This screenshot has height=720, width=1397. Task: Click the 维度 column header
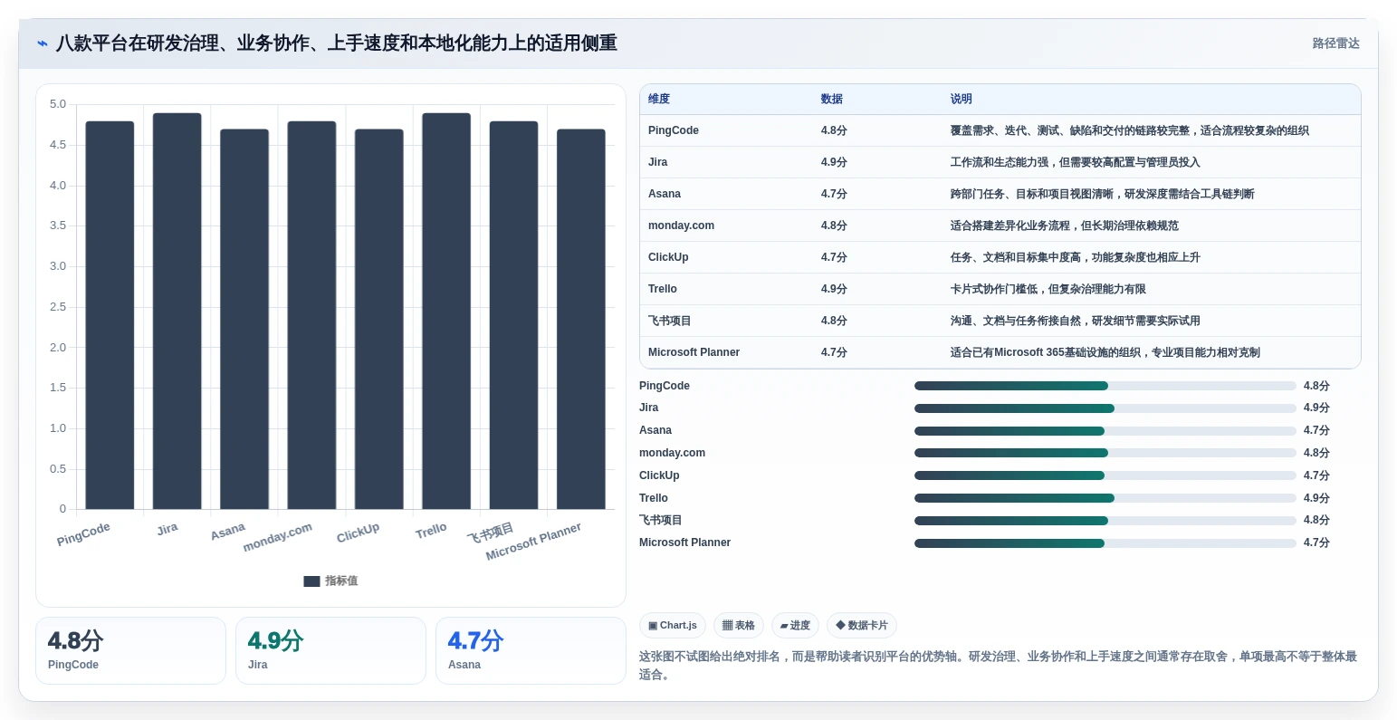659,100
